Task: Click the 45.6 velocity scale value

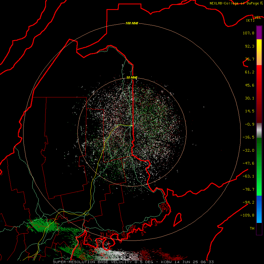Action: click(x=250, y=85)
